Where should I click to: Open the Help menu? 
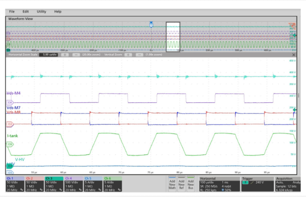58,11
